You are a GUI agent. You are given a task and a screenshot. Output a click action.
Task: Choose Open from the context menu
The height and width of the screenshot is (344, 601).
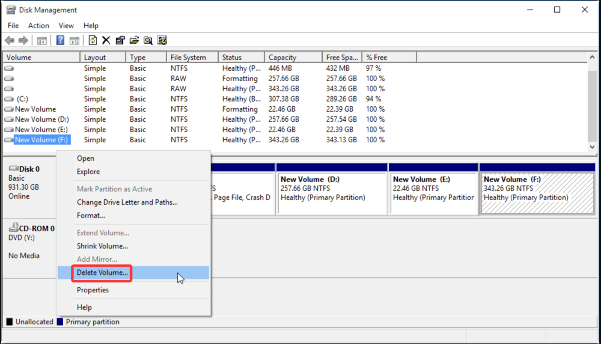133,158
